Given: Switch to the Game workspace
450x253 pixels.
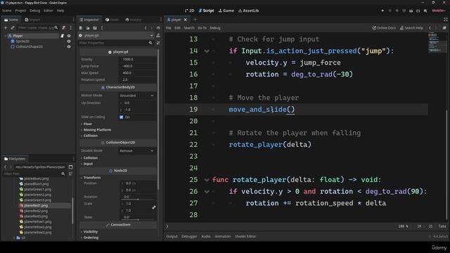Looking at the screenshot, I should point(226,11).
